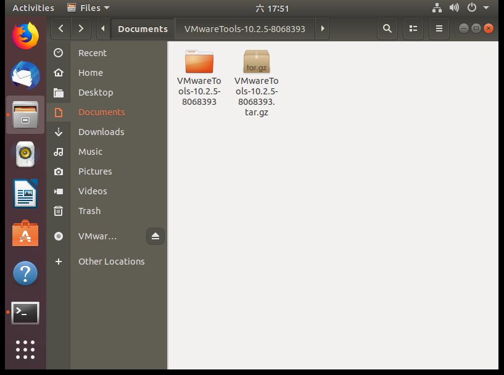Close the Files window
Viewport: 504px width, 375px height.
pyautogui.click(x=489, y=28)
